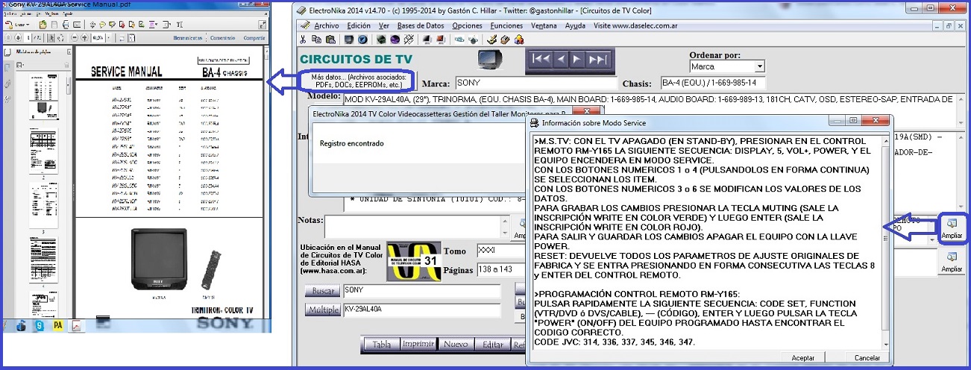The width and height of the screenshot is (971, 370).
Task: Click the Zoom out minus icon in PDF reader
Action: pos(74,38)
